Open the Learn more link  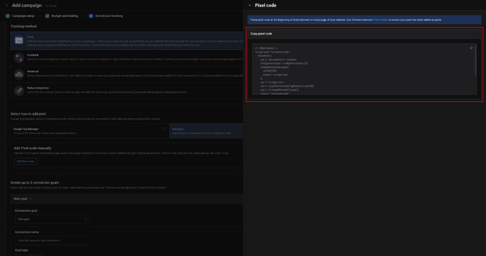[x=222, y=153]
